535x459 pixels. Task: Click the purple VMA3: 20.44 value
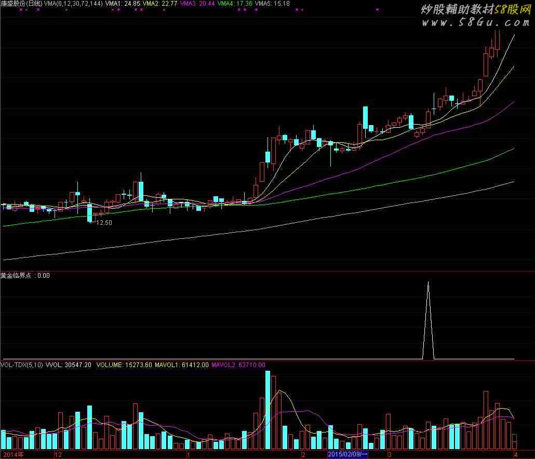[x=197, y=4]
